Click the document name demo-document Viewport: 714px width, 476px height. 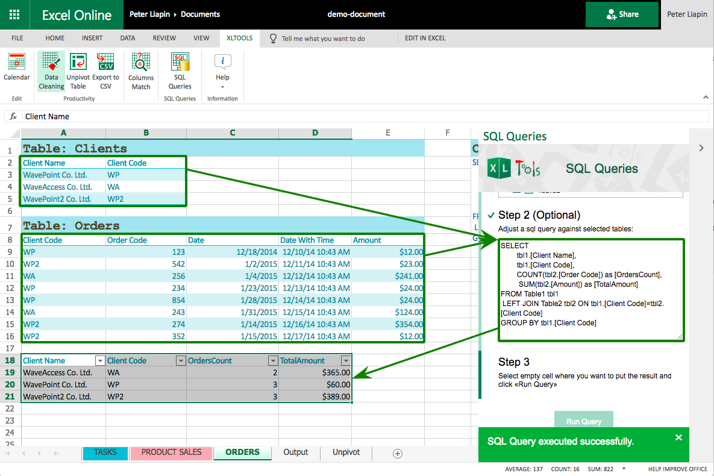pyautogui.click(x=356, y=14)
